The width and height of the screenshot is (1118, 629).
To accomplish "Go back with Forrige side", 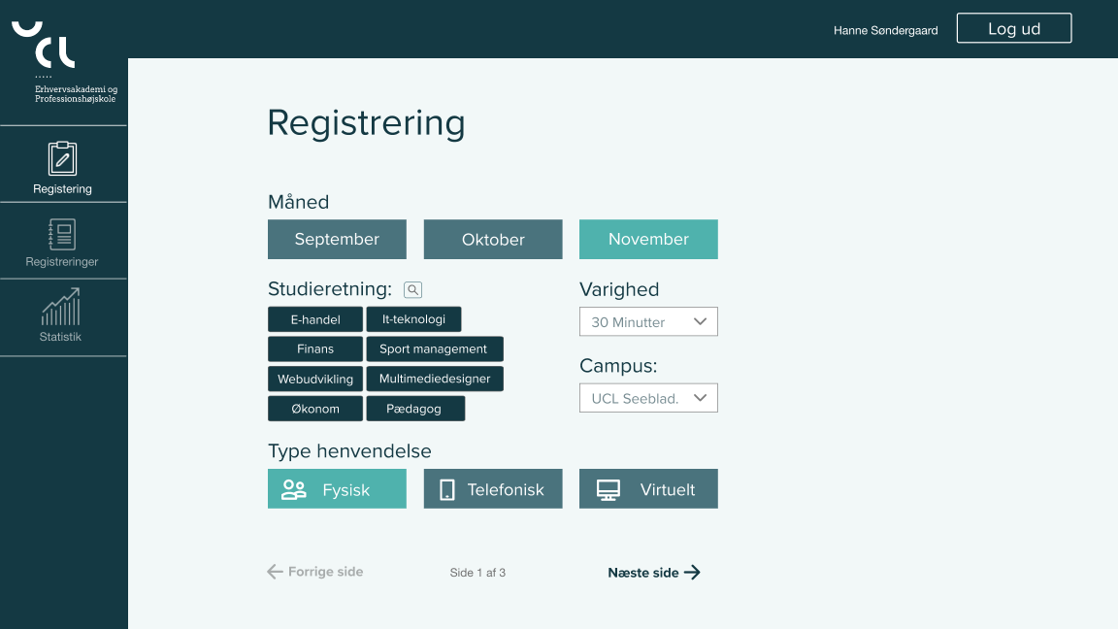I will (315, 572).
